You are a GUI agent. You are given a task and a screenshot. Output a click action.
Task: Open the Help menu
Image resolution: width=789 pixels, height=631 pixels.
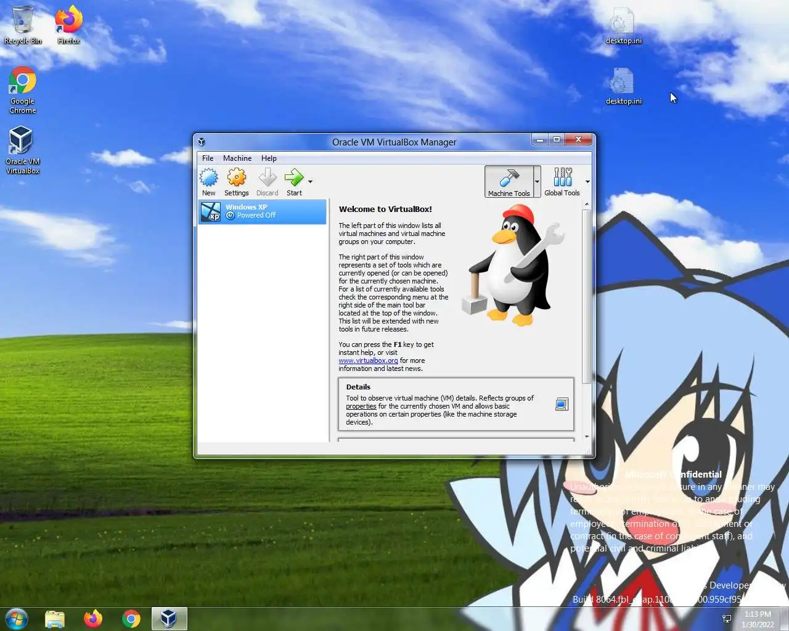269,158
